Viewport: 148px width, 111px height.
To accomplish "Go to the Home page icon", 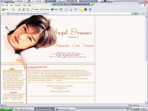I will click(27, 9).
